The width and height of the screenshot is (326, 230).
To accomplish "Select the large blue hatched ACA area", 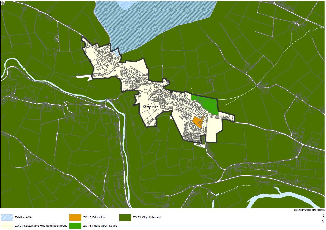I will point(153,24).
